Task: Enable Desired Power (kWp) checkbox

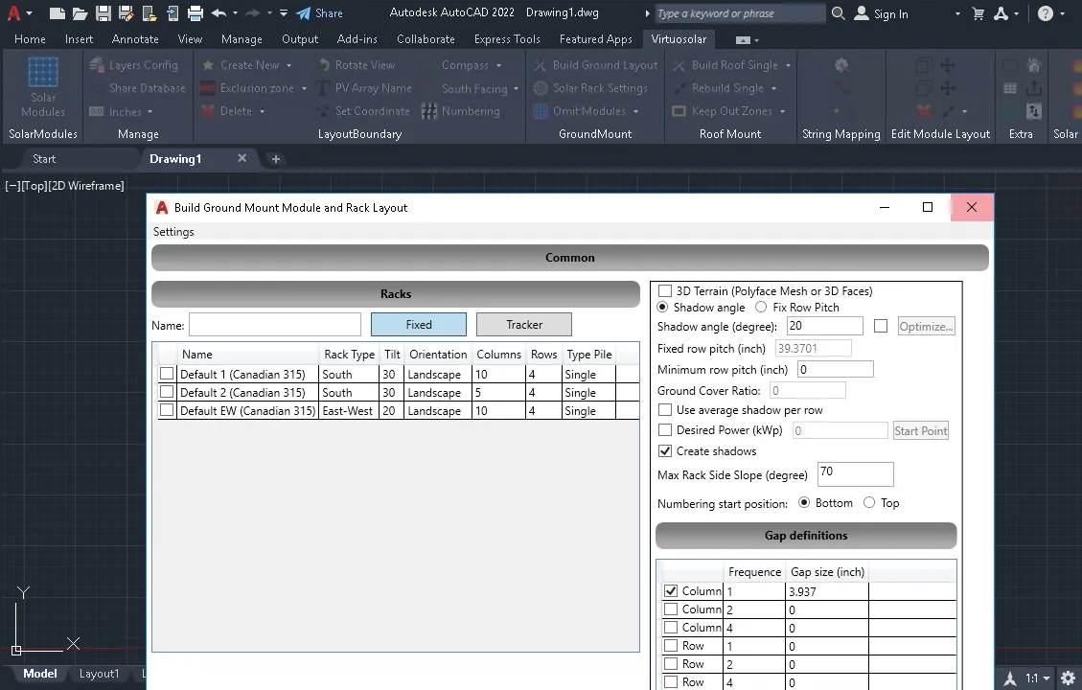Action: [665, 430]
